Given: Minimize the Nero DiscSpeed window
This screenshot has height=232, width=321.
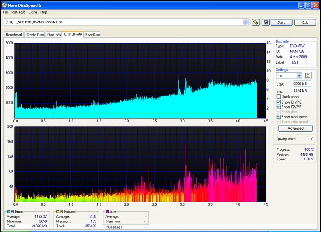Looking at the screenshot, I should [301, 5].
